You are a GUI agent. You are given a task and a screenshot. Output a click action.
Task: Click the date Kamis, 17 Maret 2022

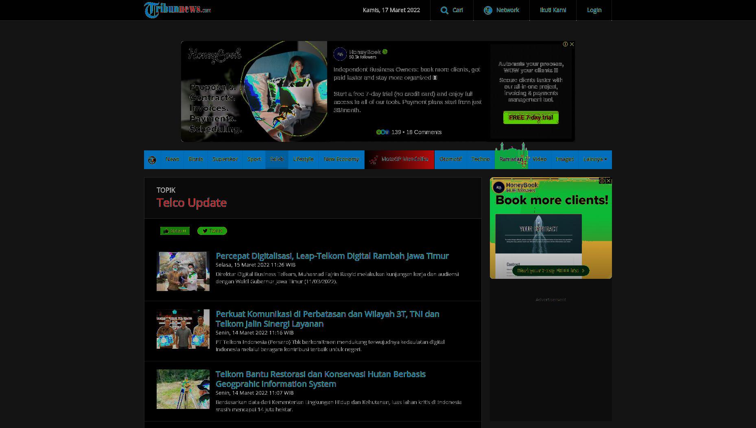(391, 10)
